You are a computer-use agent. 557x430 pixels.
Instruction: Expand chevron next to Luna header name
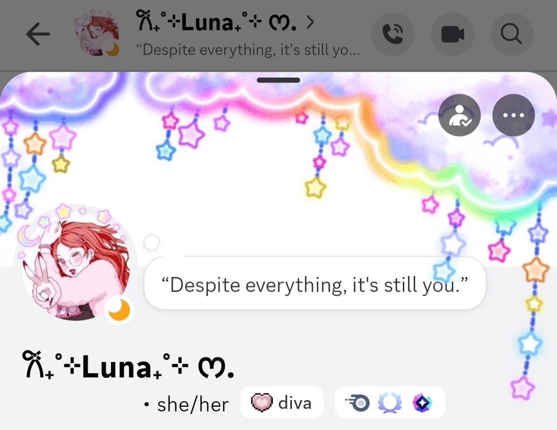point(310,22)
